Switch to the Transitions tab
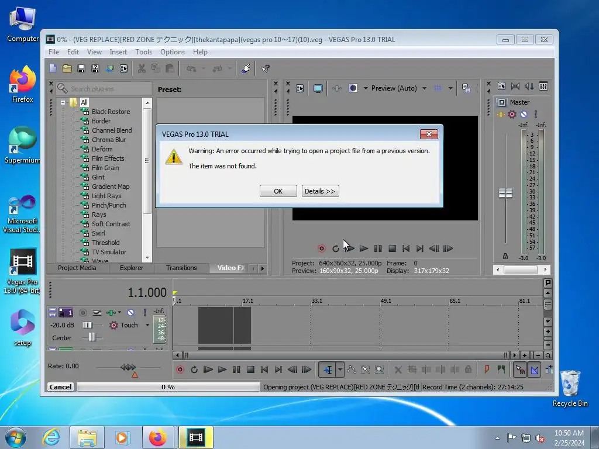599x449 pixels. 181,268
